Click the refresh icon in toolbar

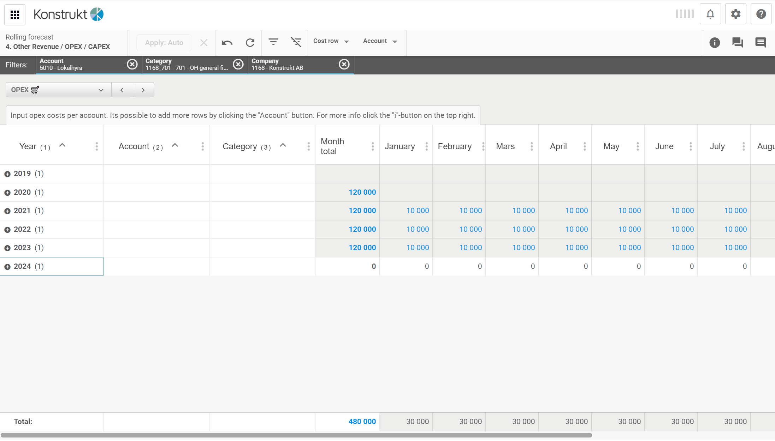(x=250, y=43)
